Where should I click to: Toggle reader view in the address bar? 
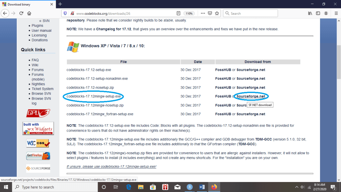coord(178,13)
